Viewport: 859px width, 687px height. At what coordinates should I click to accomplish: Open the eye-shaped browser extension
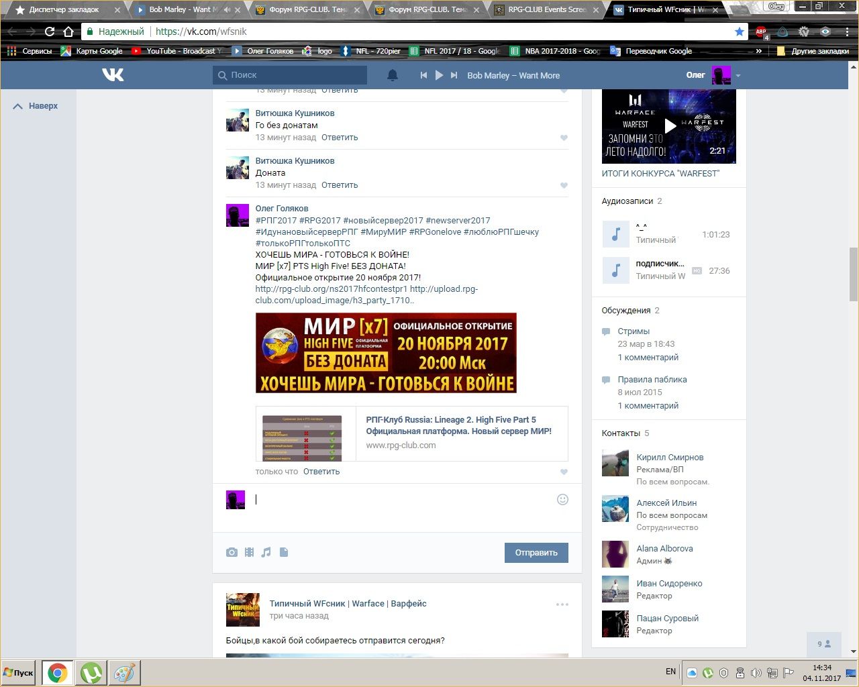(825, 32)
